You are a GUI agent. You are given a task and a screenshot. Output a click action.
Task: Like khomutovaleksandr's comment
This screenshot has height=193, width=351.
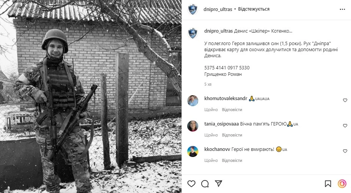click(345, 100)
